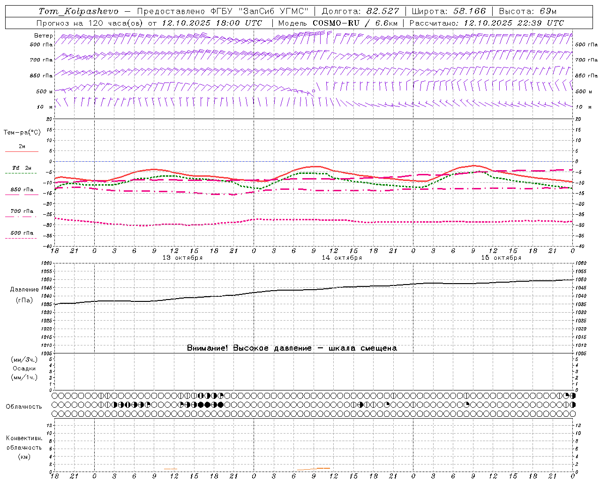Click the Облачность row label
Screen dimensions: 600x480
(24, 407)
